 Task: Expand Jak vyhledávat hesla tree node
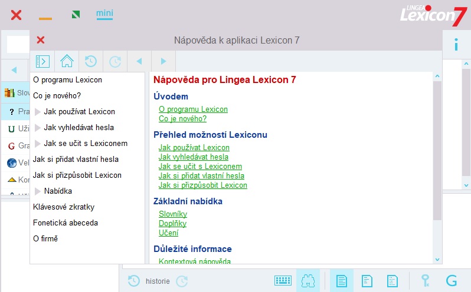point(38,128)
